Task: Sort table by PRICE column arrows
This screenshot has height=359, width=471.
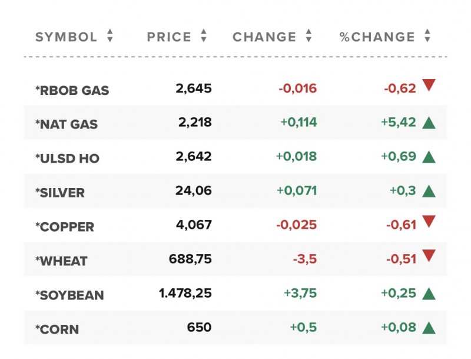Action: pos(204,37)
